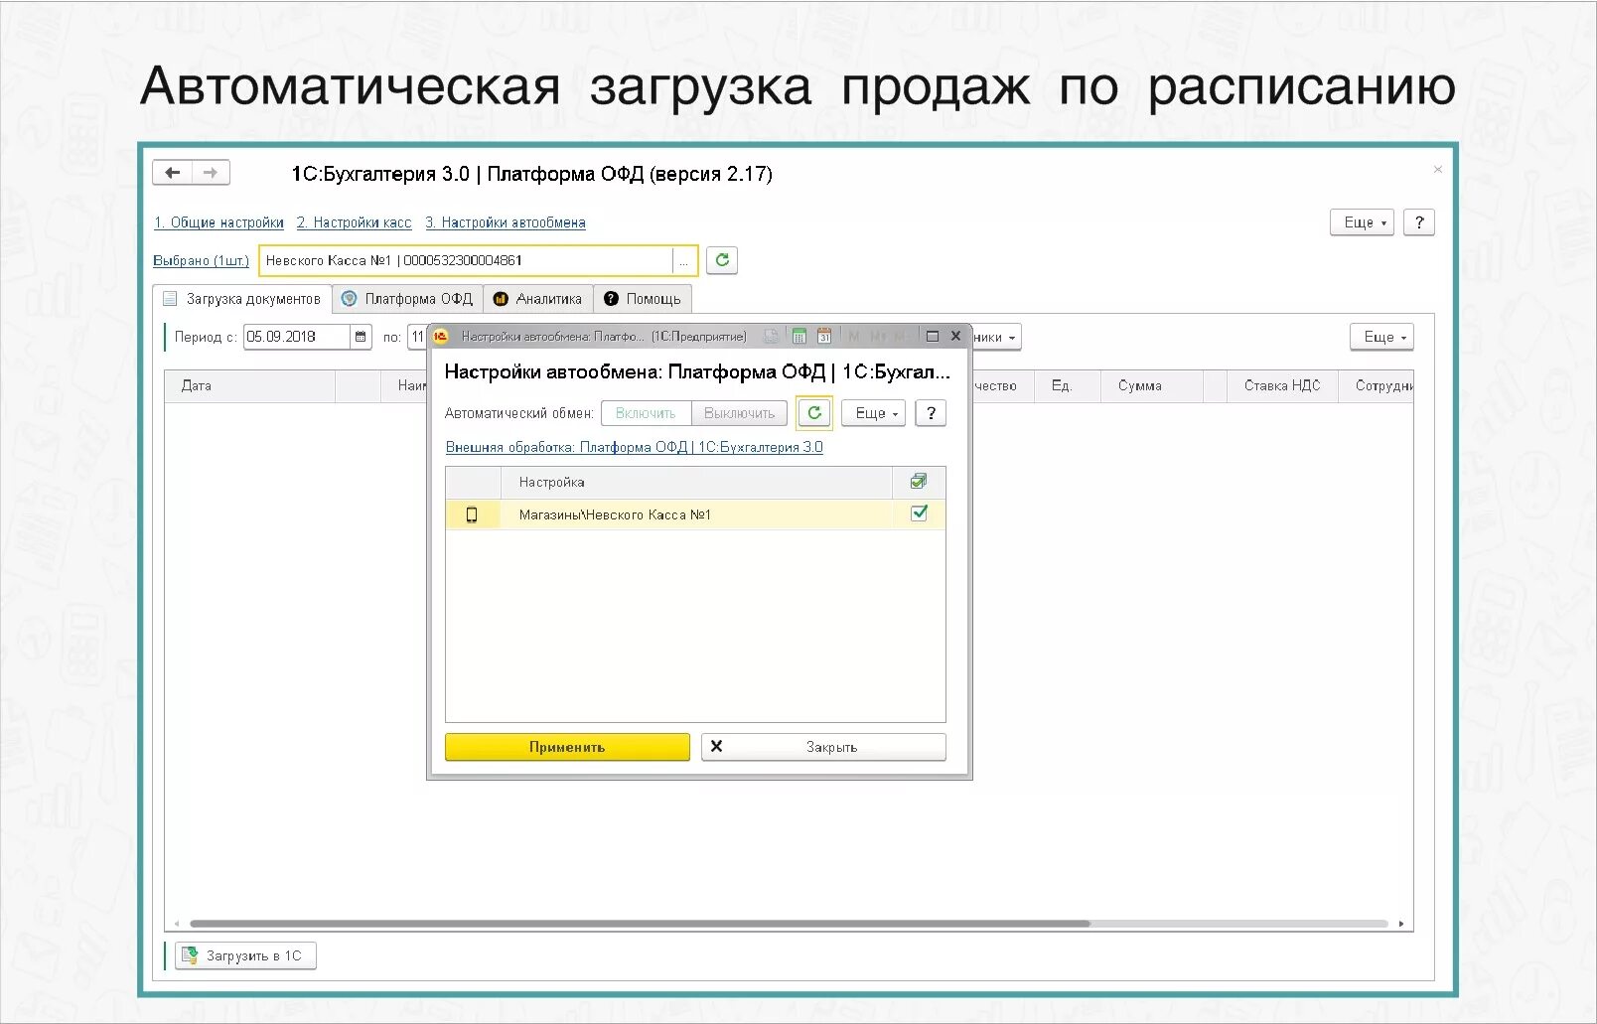Switch to the Загрузка документов tab
Image resolution: width=1597 pixels, height=1024 pixels.
[x=243, y=299]
